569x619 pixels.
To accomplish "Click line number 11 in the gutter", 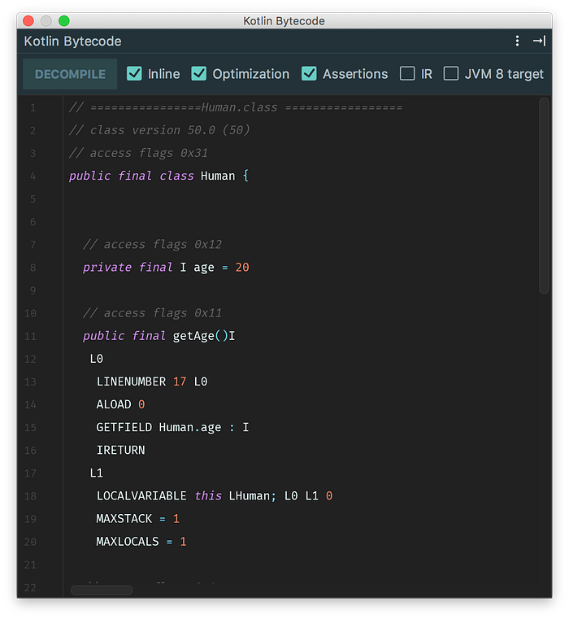I will (30, 337).
